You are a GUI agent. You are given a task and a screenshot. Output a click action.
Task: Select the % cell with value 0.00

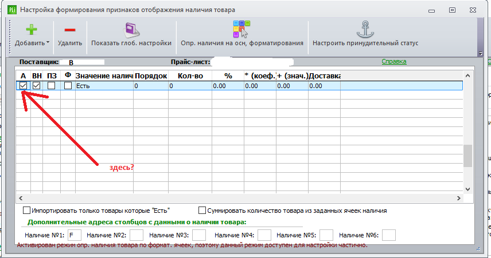228,86
